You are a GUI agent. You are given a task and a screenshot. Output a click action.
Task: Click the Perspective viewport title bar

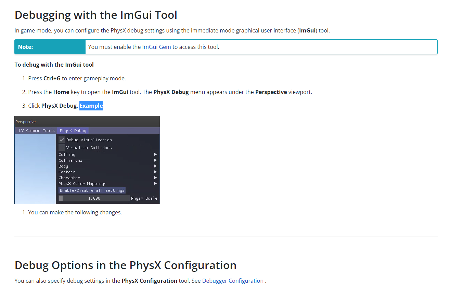pos(25,121)
